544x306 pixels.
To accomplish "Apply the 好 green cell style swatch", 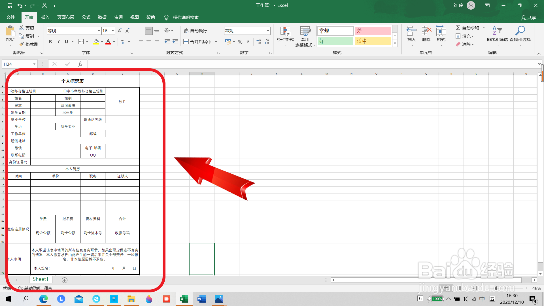I will [335, 41].
